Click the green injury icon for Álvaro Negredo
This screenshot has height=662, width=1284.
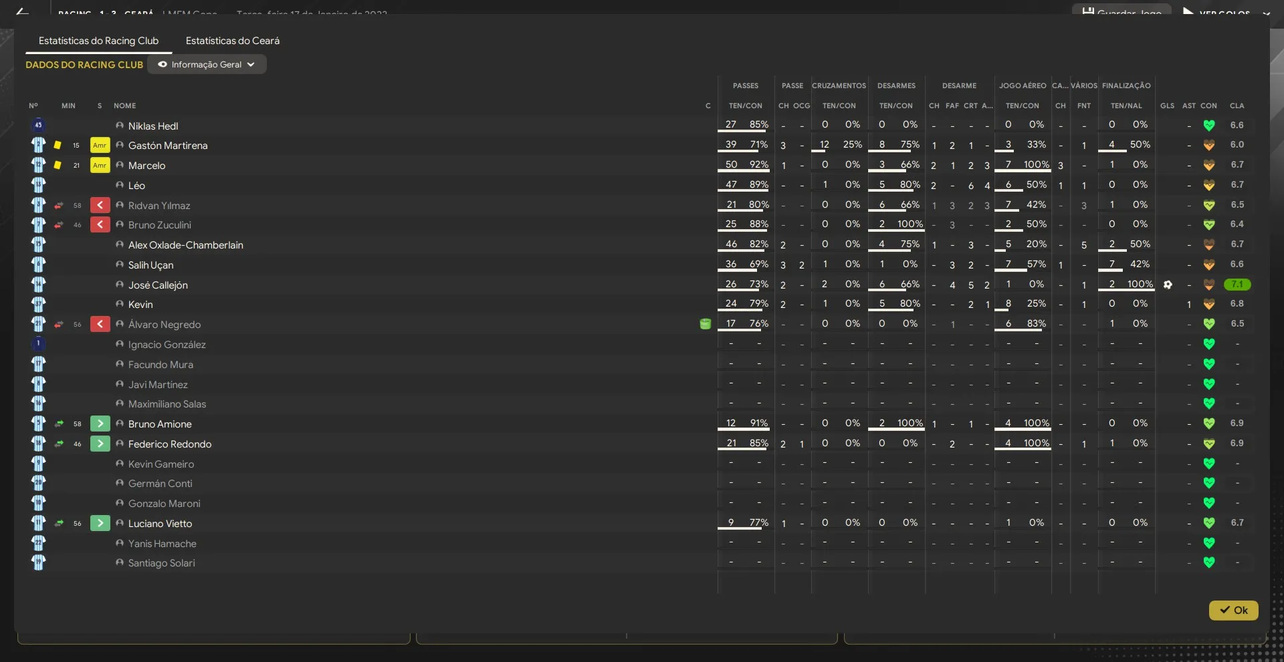pos(705,324)
